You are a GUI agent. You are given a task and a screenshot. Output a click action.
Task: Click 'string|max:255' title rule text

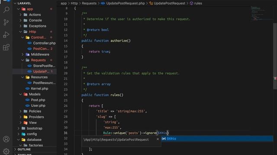(x=130, y=111)
